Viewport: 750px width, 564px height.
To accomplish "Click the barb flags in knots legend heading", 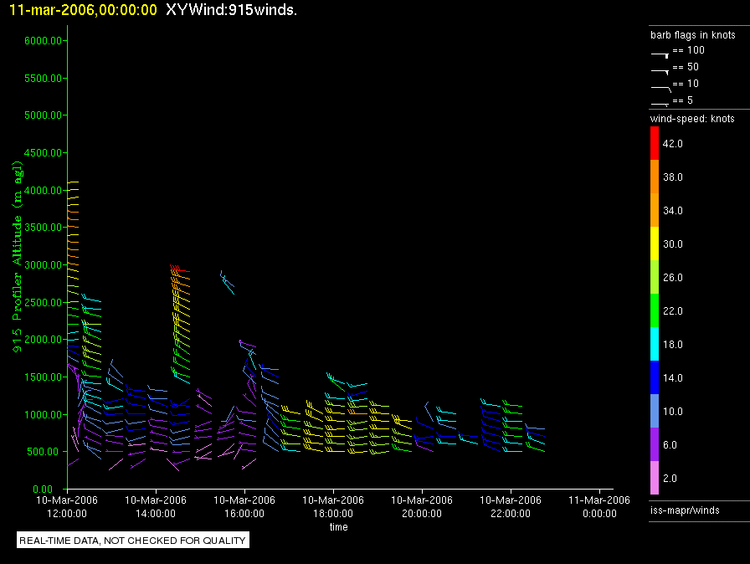I will click(x=693, y=35).
